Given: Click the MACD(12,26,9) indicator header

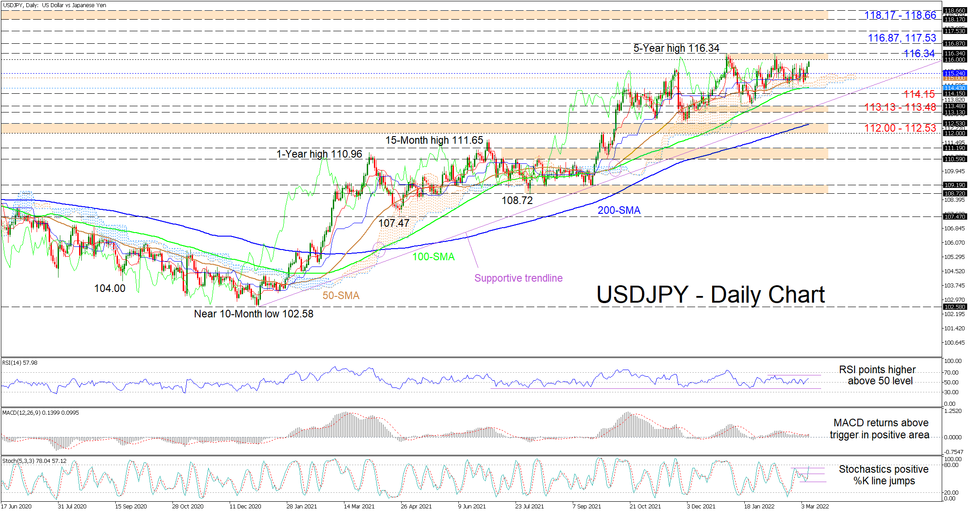Looking at the screenshot, I should coord(40,413).
